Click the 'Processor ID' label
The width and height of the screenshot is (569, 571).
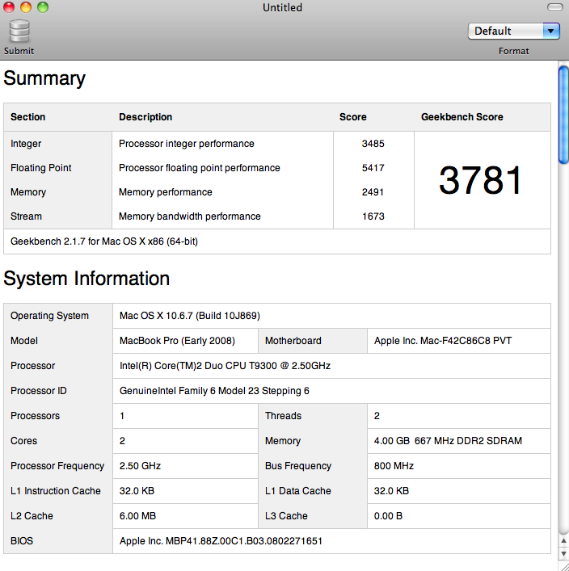click(38, 391)
